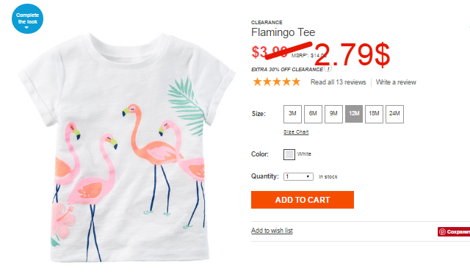This screenshot has width=470, height=274.
Task: Select size 6M
Action: [x=313, y=114]
